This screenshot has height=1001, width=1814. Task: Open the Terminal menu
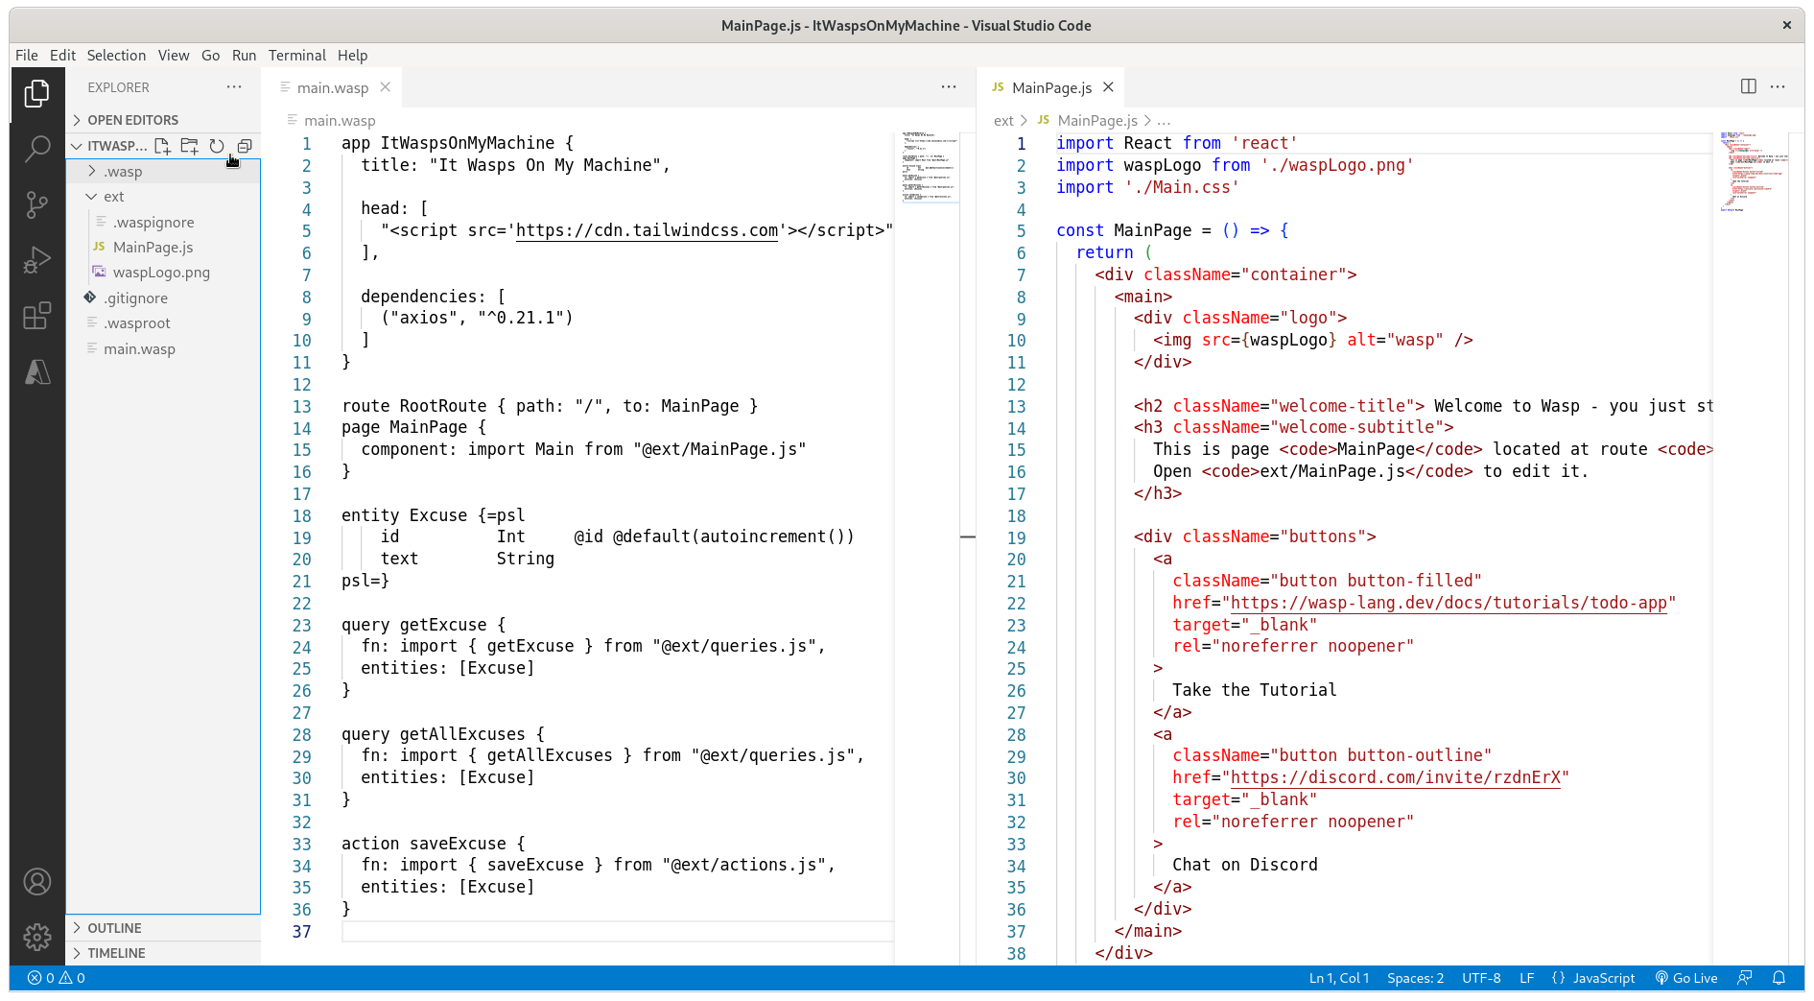point(296,55)
